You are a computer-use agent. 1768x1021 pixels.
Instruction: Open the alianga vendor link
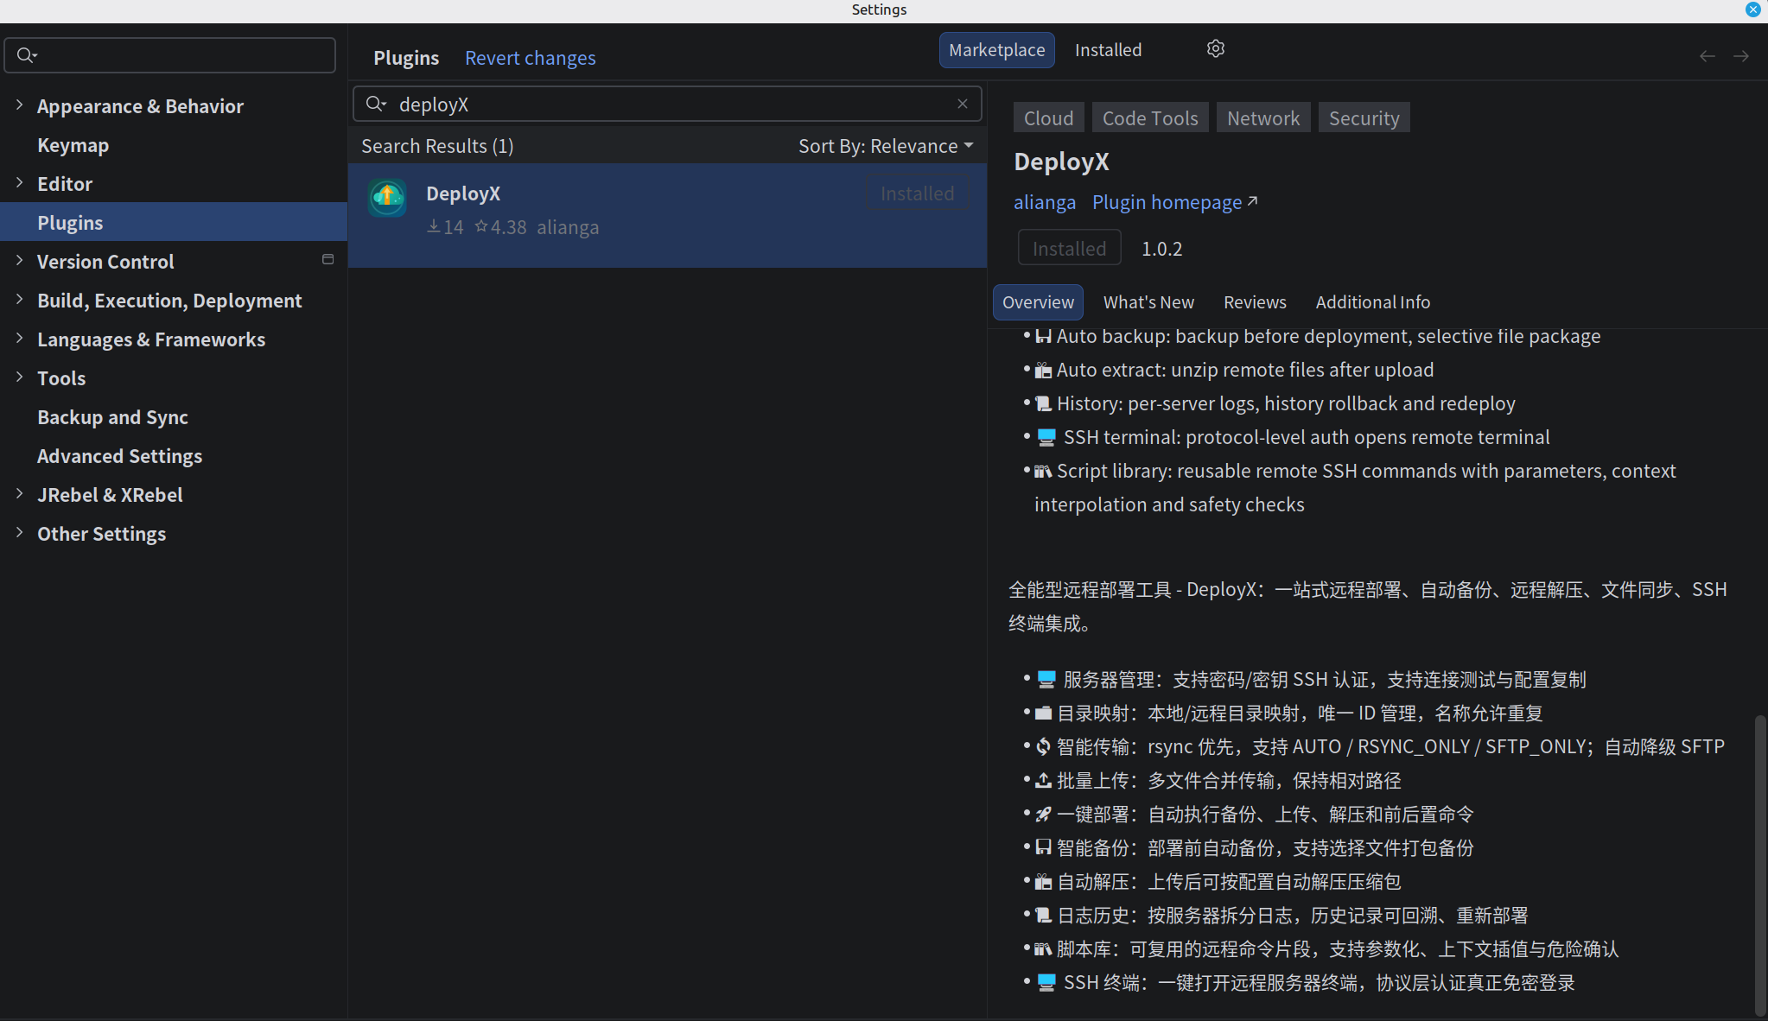(x=1045, y=202)
